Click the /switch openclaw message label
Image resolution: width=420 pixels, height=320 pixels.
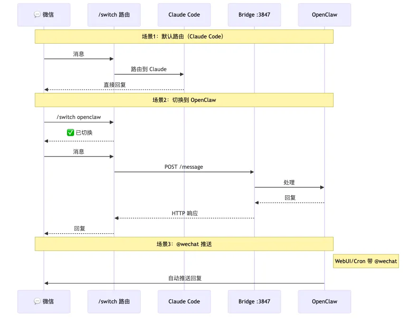point(79,117)
